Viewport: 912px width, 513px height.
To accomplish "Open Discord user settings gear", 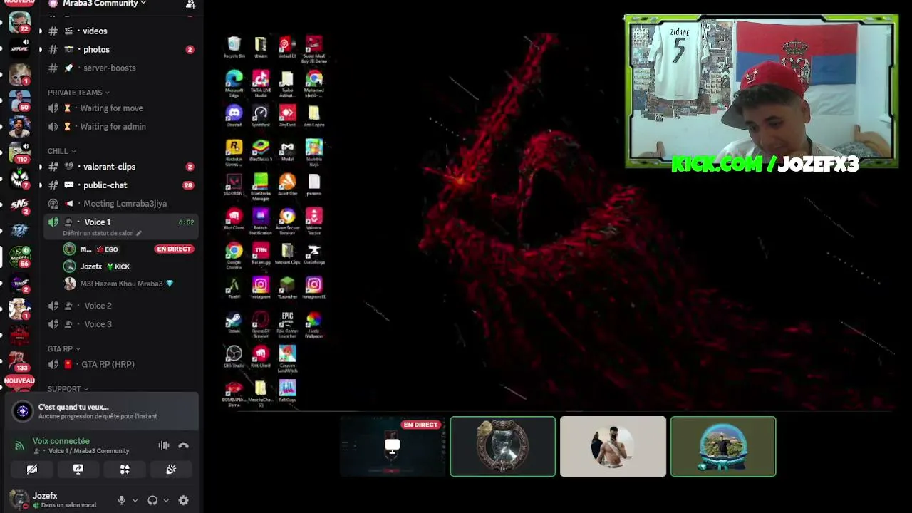I will click(x=183, y=500).
